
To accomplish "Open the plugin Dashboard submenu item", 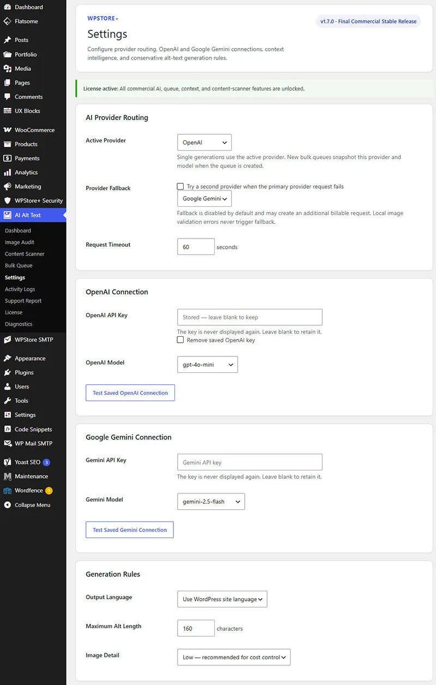I will 18,230.
